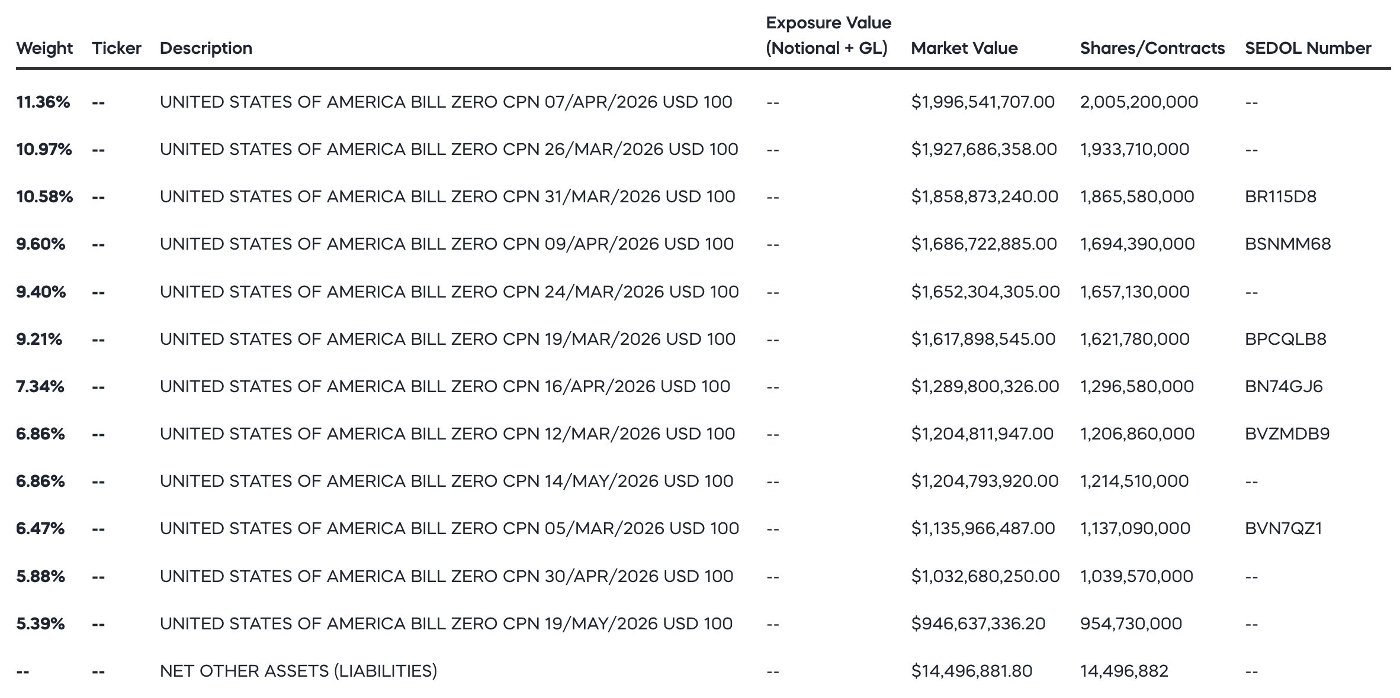Click SEDOL number BVZMDB9
The image size is (1400, 698).
(1287, 434)
